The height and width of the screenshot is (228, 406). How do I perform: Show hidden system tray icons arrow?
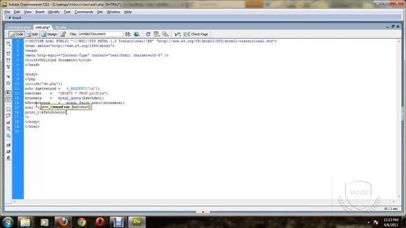click(369, 222)
